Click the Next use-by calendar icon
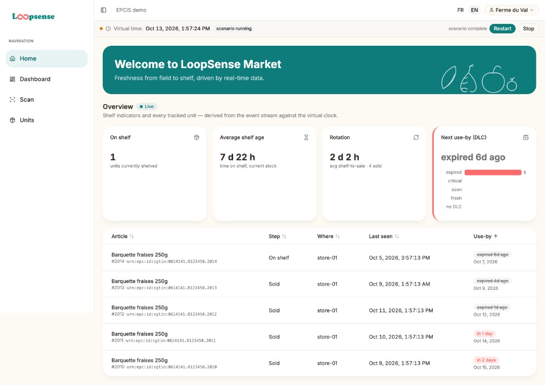 (x=526, y=138)
